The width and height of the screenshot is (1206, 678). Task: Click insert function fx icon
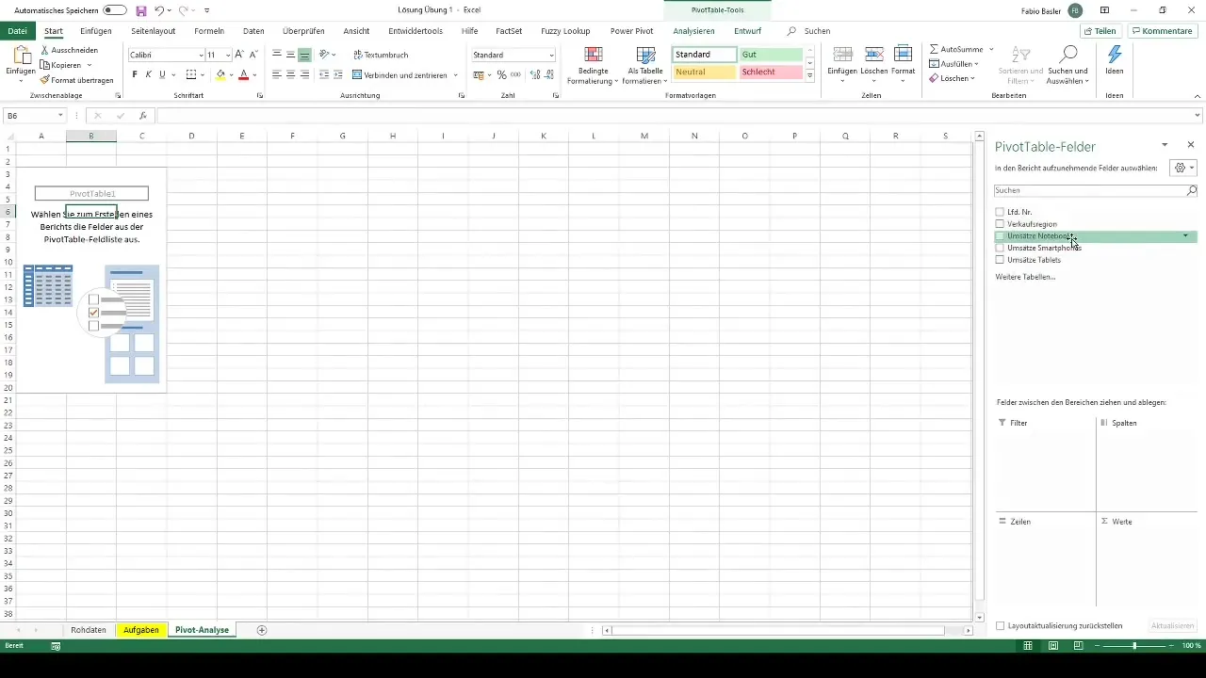(x=143, y=116)
